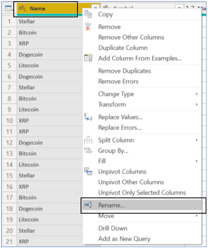Click Stellar cell in row 15
This screenshot has height=249, width=208.
pos(50,175)
